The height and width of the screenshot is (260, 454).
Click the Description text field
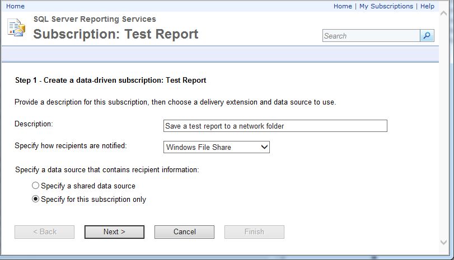tap(275, 126)
